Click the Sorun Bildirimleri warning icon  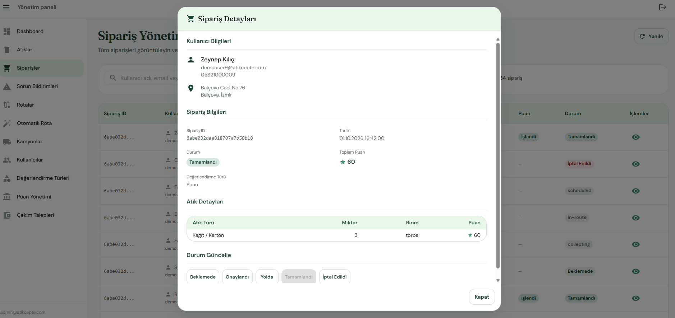click(x=7, y=86)
